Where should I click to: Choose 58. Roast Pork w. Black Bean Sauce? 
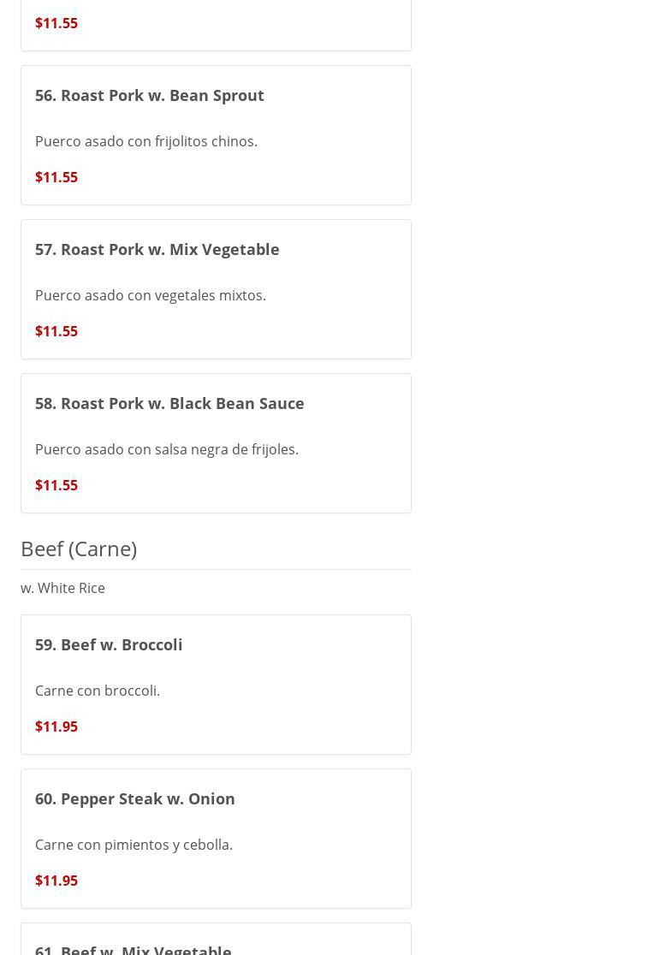coord(169,403)
